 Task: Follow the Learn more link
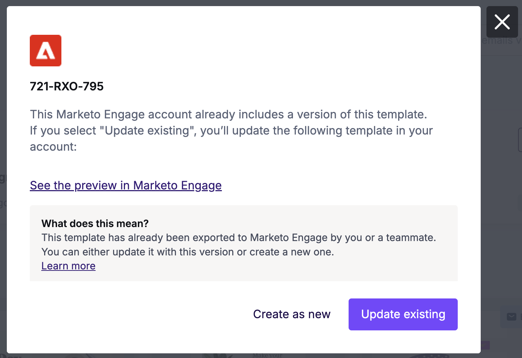[68, 266]
